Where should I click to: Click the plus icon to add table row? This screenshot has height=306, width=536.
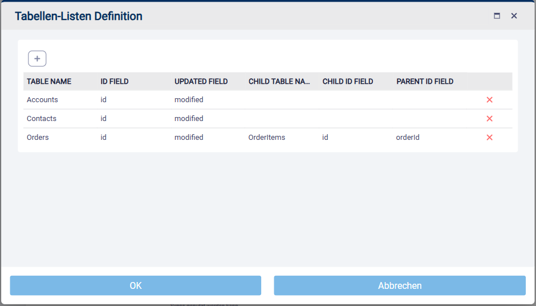(37, 58)
